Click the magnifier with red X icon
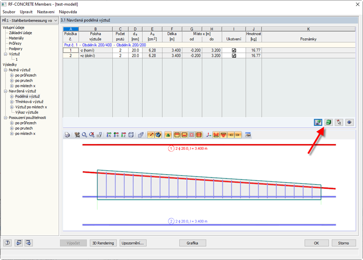Image resolution: width=363 pixels, height=260 pixels. (x=92, y=135)
